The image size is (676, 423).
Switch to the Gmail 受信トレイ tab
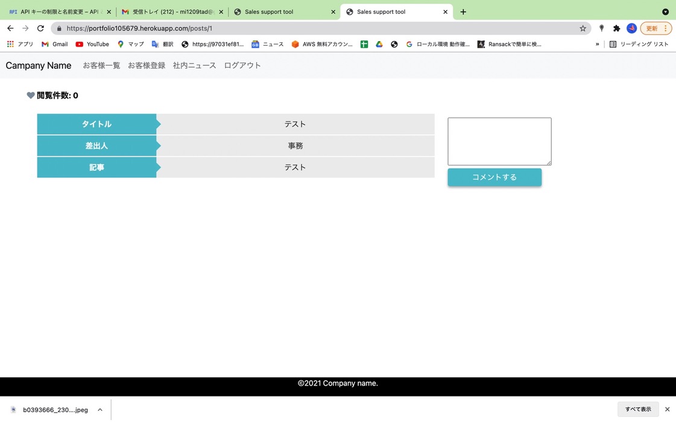pyautogui.click(x=172, y=11)
